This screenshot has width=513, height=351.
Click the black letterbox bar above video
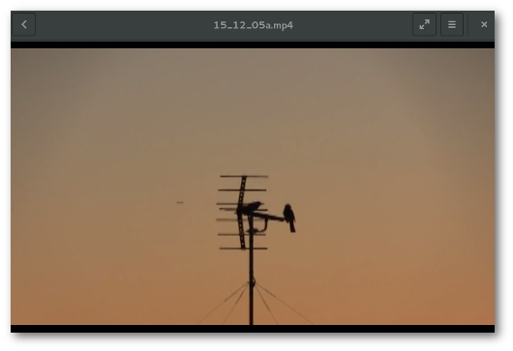point(253,45)
